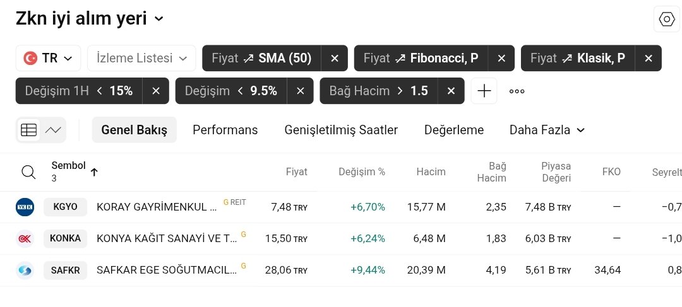Open screener settings hexagon icon
The image size is (682, 307).
click(667, 20)
